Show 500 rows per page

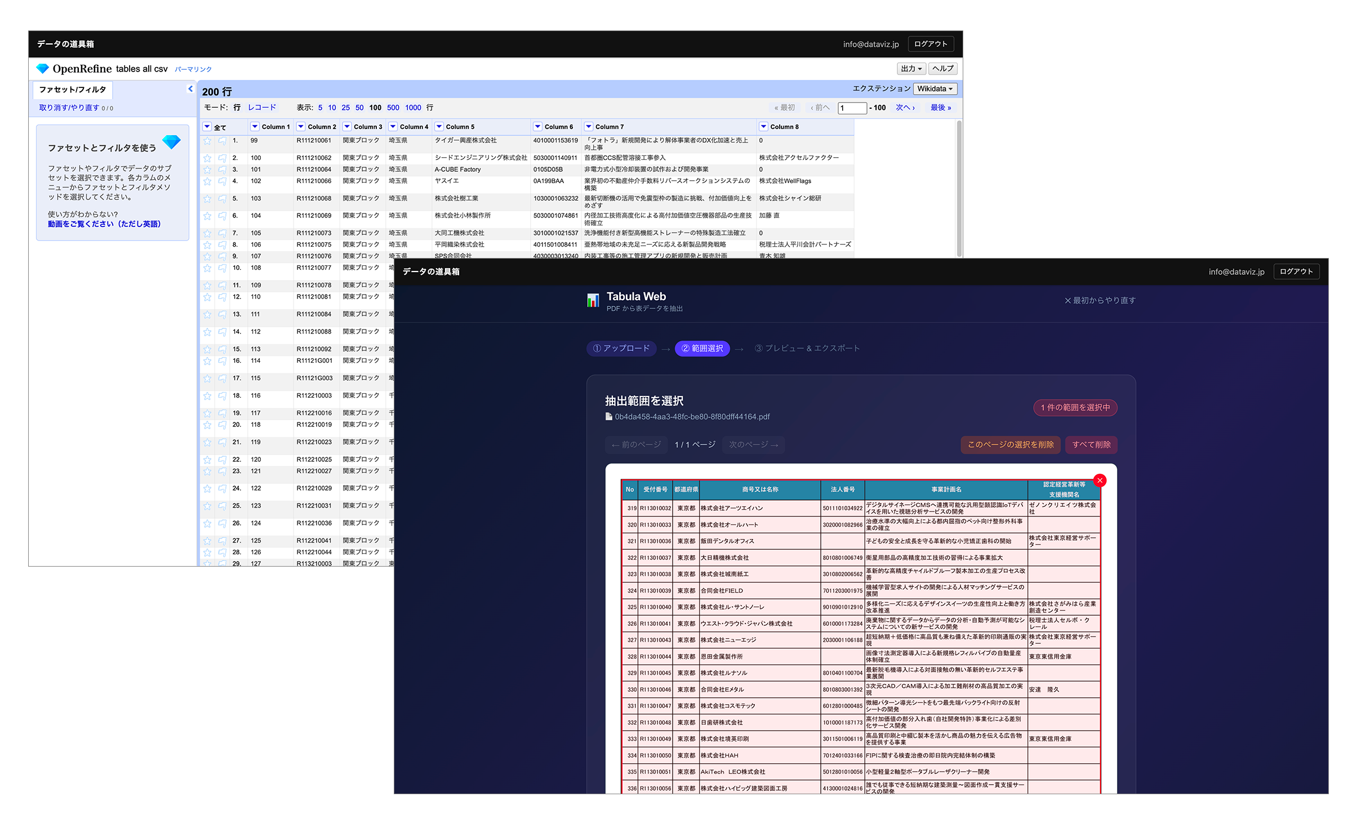click(x=393, y=108)
